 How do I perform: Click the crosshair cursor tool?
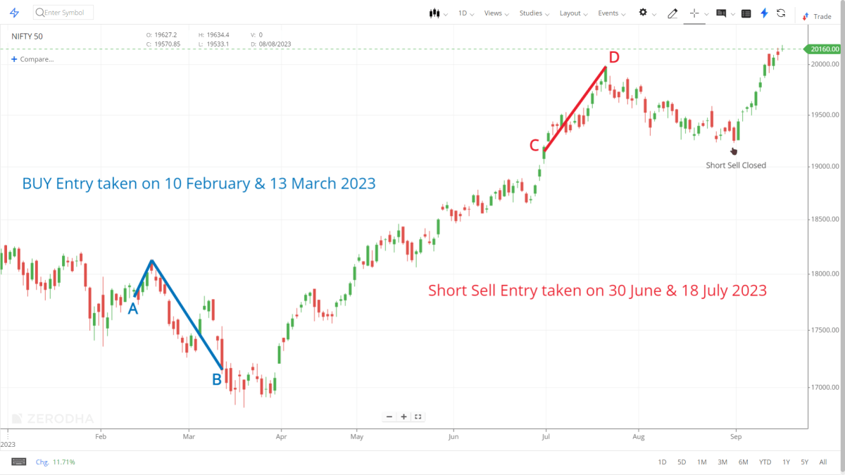click(x=694, y=13)
